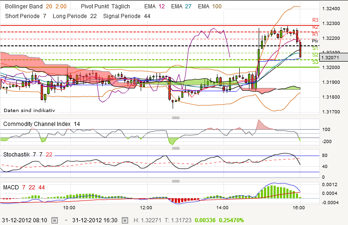Click the MACD 7 22 44 label

click(24, 187)
